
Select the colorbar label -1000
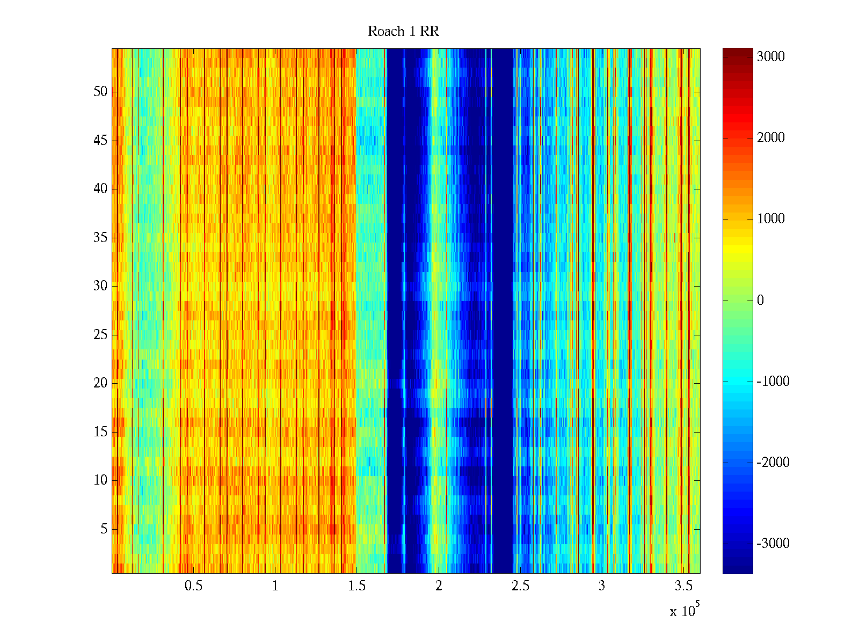773,382
